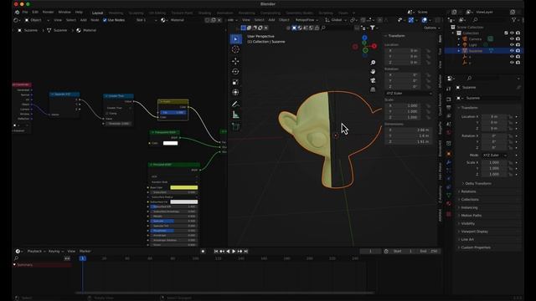
Task: Open the Global transform orientation dropdown
Action: pyautogui.click(x=335, y=20)
